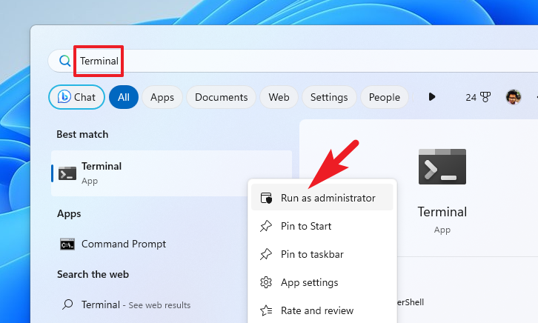This screenshot has height=323, width=538.
Task: Click the star icon beside Rate and review
Action: click(266, 310)
